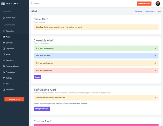
Task: Dismiss the success alert
Action: (x=155, y=48)
